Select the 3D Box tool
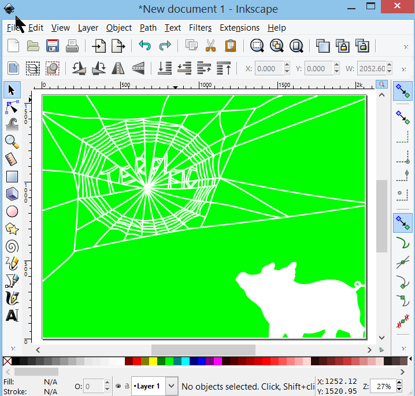Viewport: 415px width, 396px height. 12,194
